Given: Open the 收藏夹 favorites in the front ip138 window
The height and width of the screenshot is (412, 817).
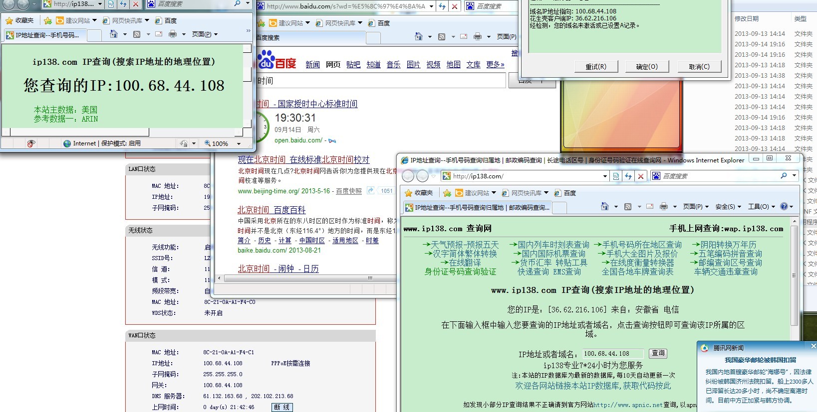Looking at the screenshot, I should click(x=418, y=193).
